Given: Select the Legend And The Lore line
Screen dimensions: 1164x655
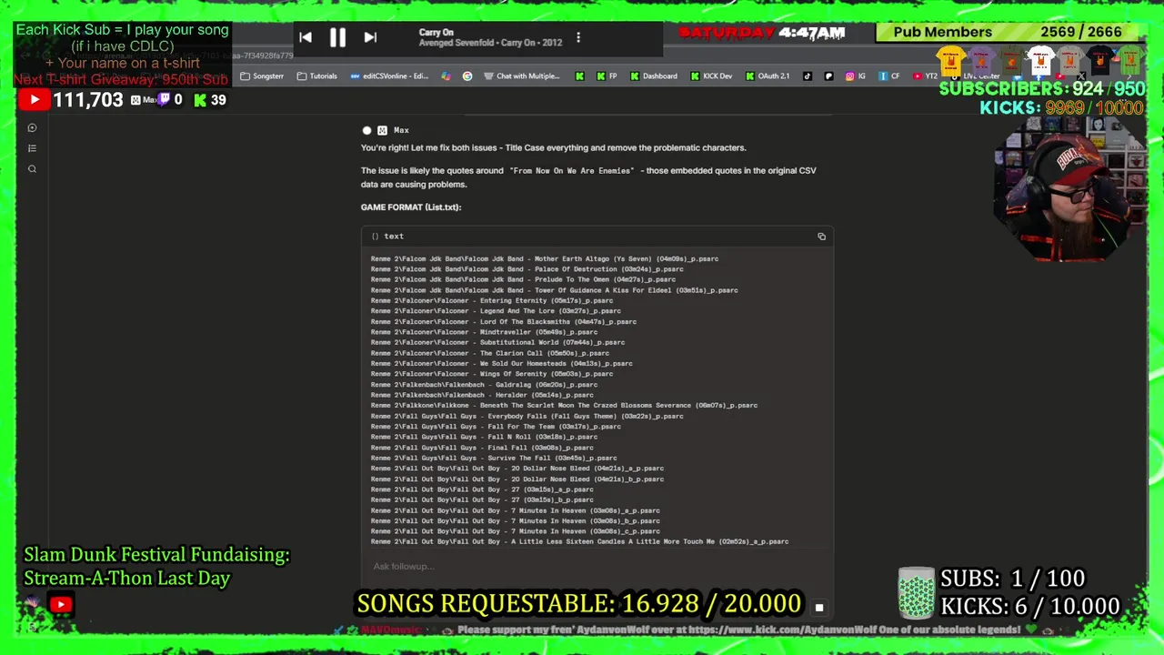Looking at the screenshot, I should (496, 311).
